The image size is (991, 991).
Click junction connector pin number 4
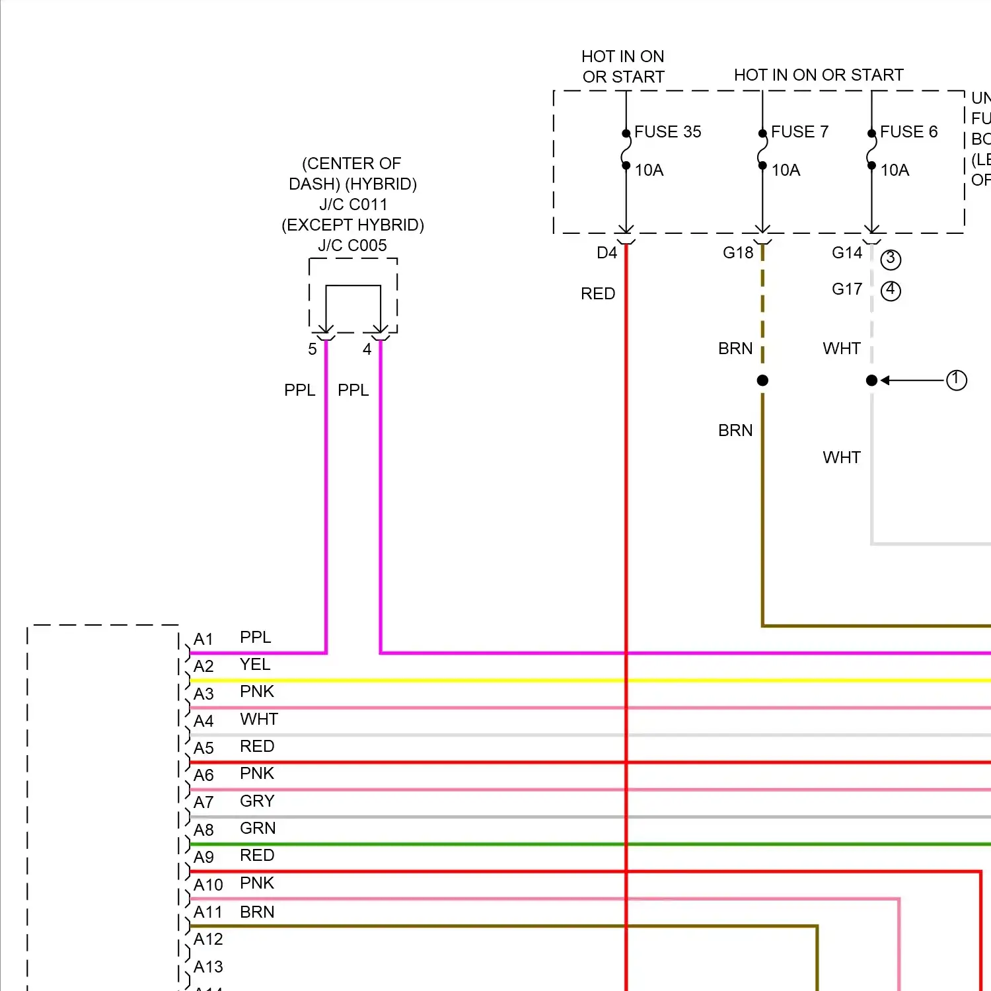point(367,349)
